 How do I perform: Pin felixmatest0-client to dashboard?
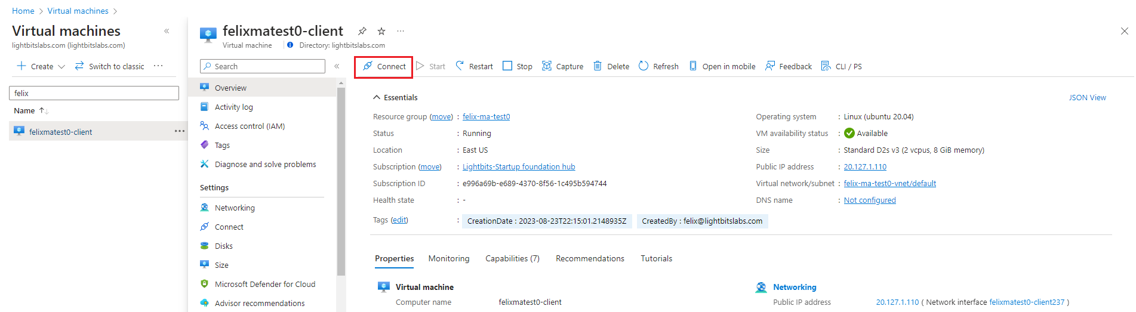click(362, 31)
